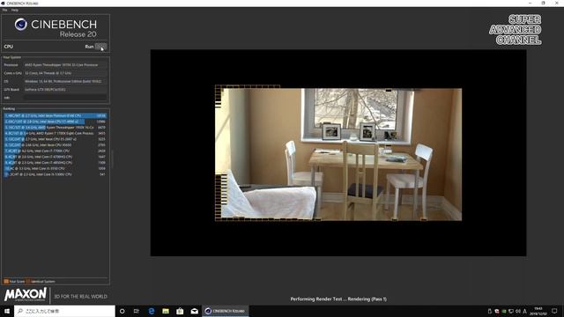Viewport: 564px width, 317px height.
Task: Launch Microsoft Edge from taskbar
Action: pos(151,311)
